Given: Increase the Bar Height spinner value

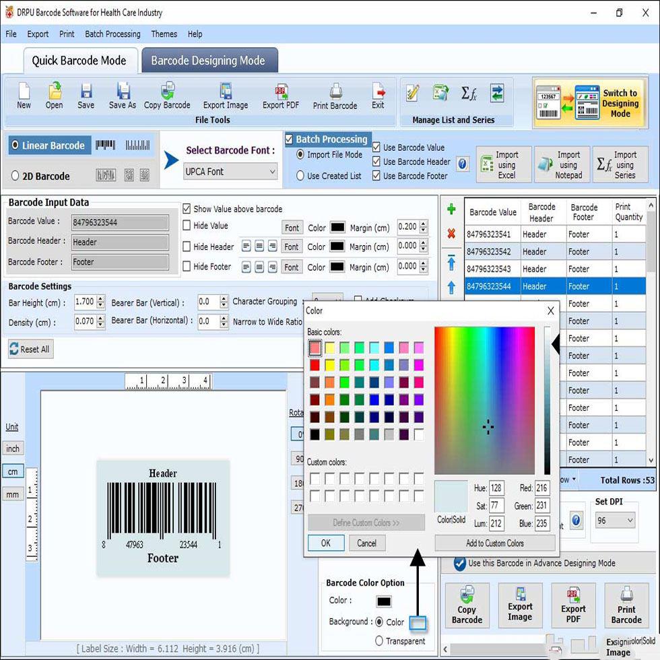Looking at the screenshot, I should pyautogui.click(x=100, y=299).
